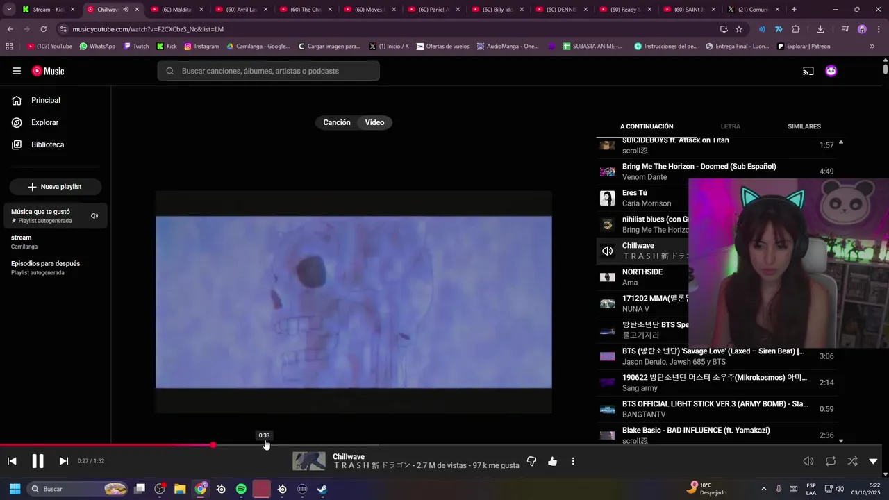
Task: Click the browser back arrow
Action: [10, 29]
